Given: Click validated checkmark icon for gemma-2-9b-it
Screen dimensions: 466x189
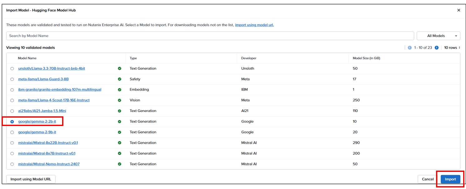Looking at the screenshot, I should coord(120,132).
